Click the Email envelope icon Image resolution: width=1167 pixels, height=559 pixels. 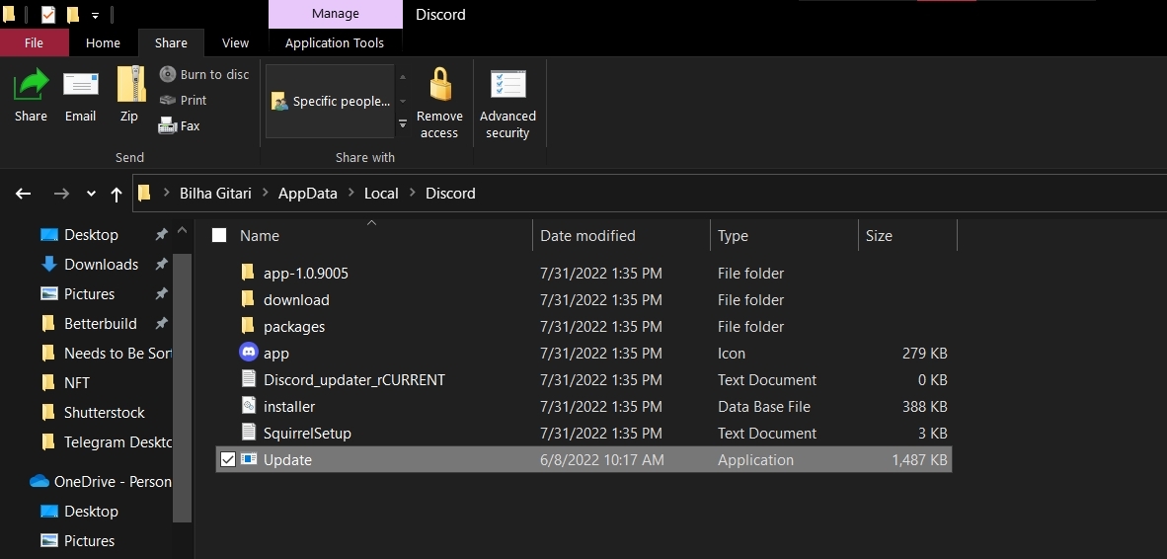click(80, 86)
